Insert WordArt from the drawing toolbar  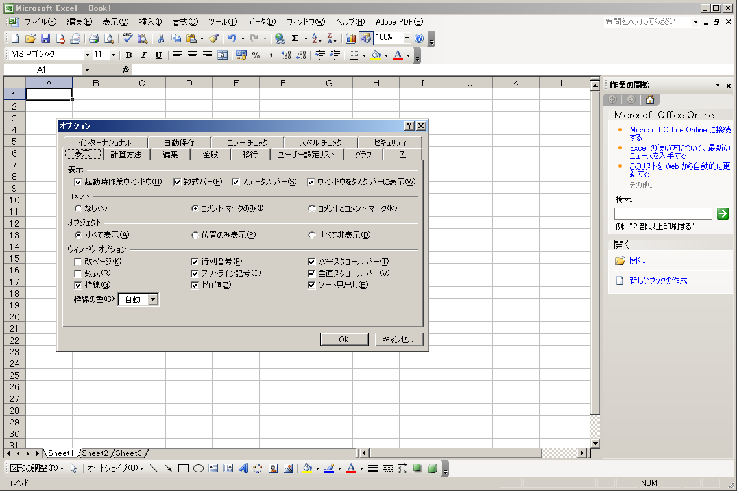point(243,468)
